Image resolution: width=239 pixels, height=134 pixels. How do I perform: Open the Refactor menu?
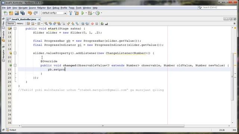pos(41,8)
